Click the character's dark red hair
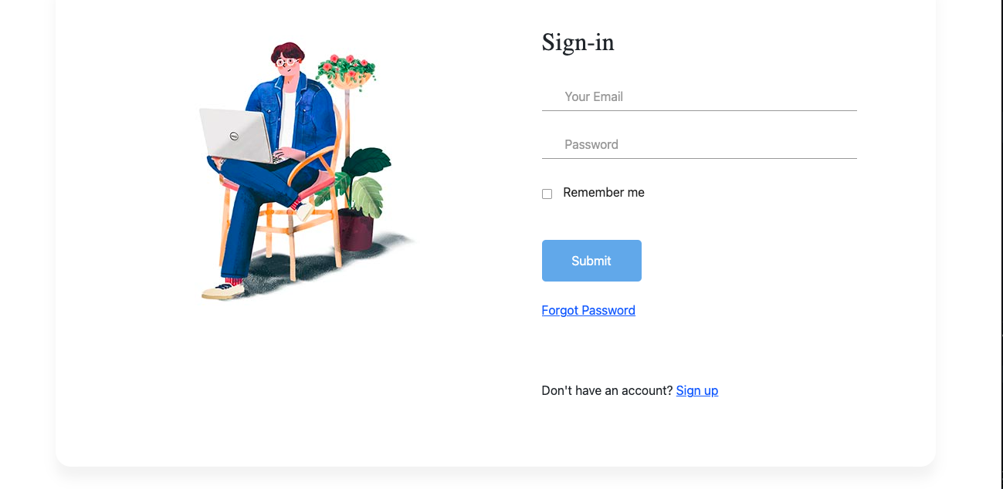This screenshot has width=1003, height=489. [287, 50]
